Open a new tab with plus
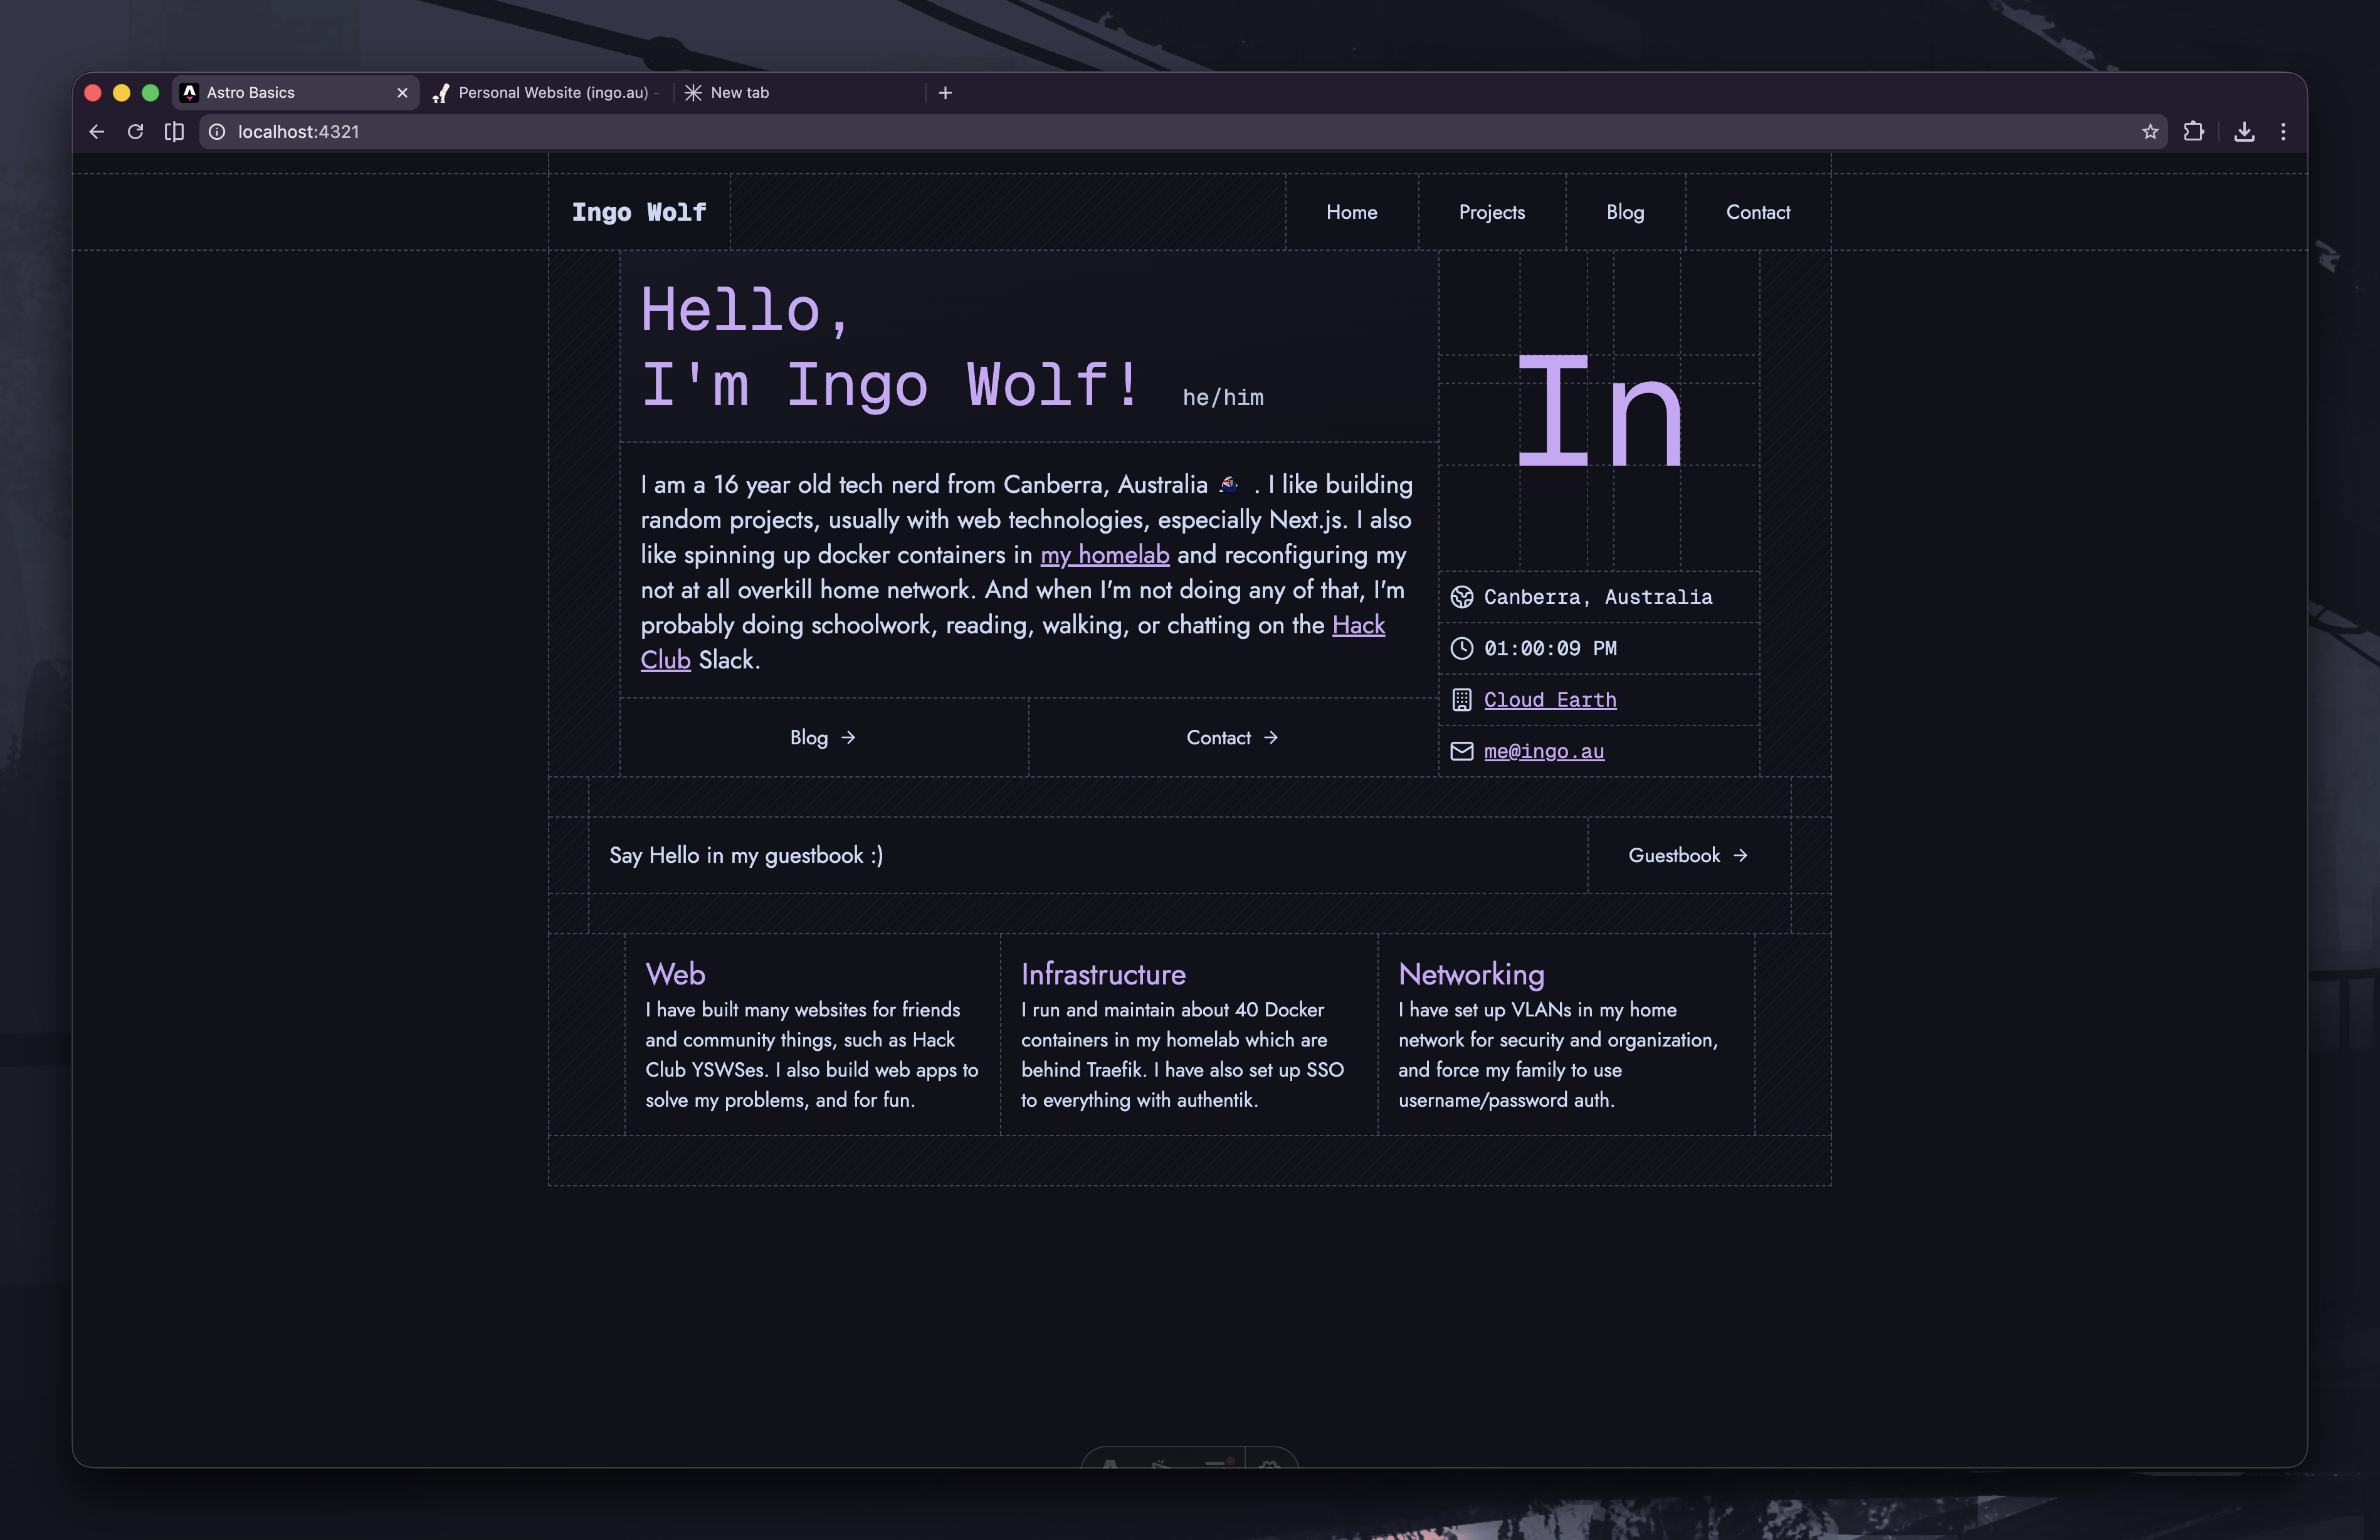 tap(945, 93)
